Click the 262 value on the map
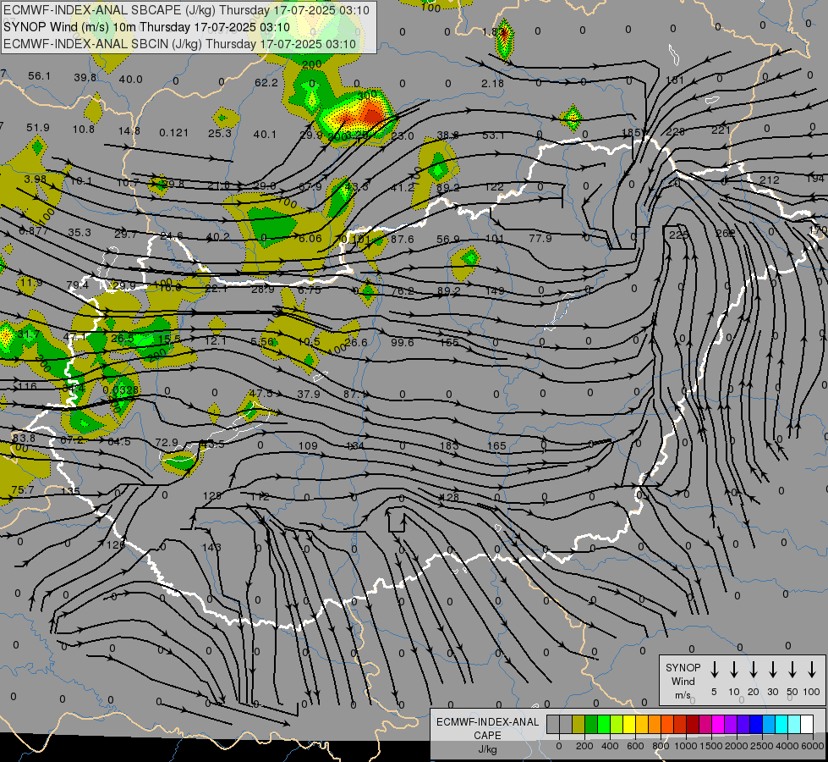Screen dimensions: 828x762 point(726,233)
